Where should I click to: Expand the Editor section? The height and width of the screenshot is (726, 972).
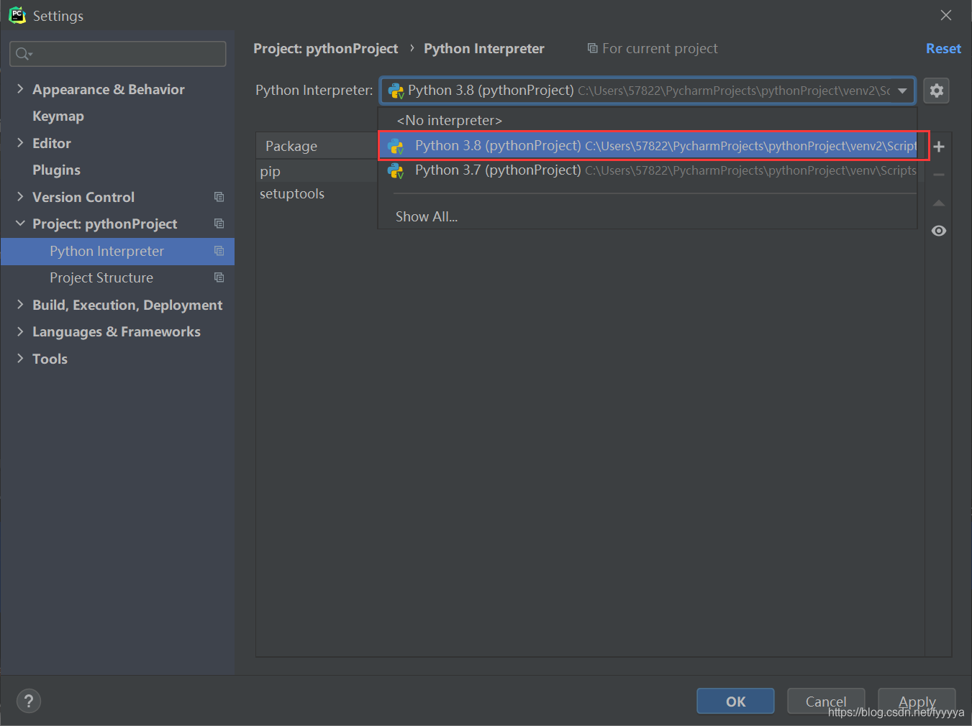[20, 143]
